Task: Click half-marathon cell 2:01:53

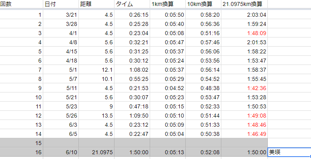Action: coord(244,42)
